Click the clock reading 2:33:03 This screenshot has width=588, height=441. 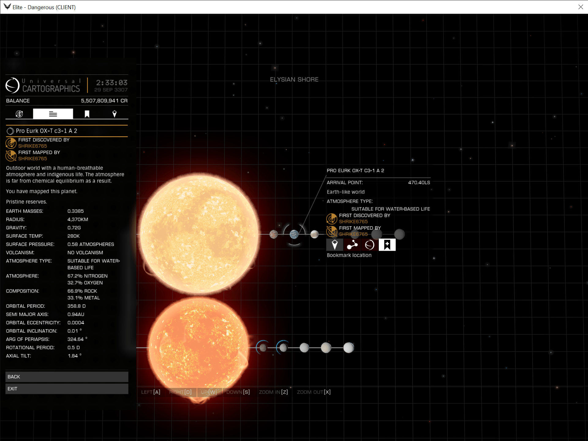point(112,83)
